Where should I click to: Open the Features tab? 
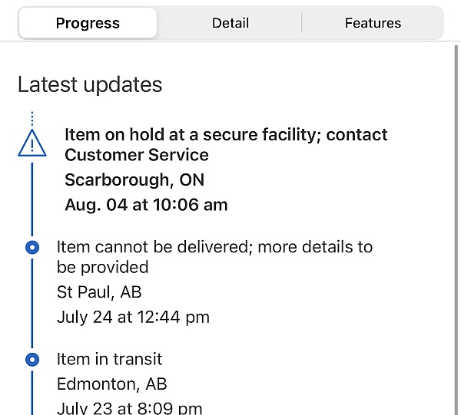click(373, 23)
